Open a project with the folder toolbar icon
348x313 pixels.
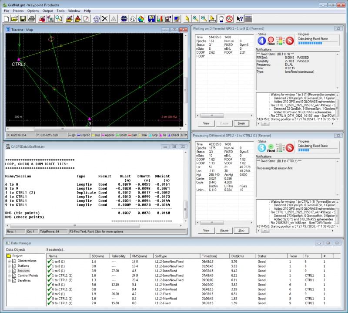pyautogui.click(x=13, y=18)
